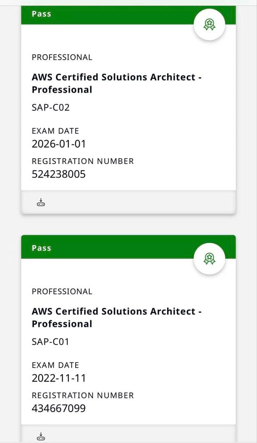The image size is (257, 443).
Task: Open the SAP-C01 Solutions Architect Professional title
Action: (x=116, y=317)
